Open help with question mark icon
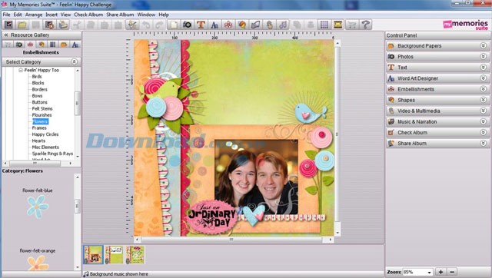The width and height of the screenshot is (492, 278). pyautogui.click(x=366, y=25)
